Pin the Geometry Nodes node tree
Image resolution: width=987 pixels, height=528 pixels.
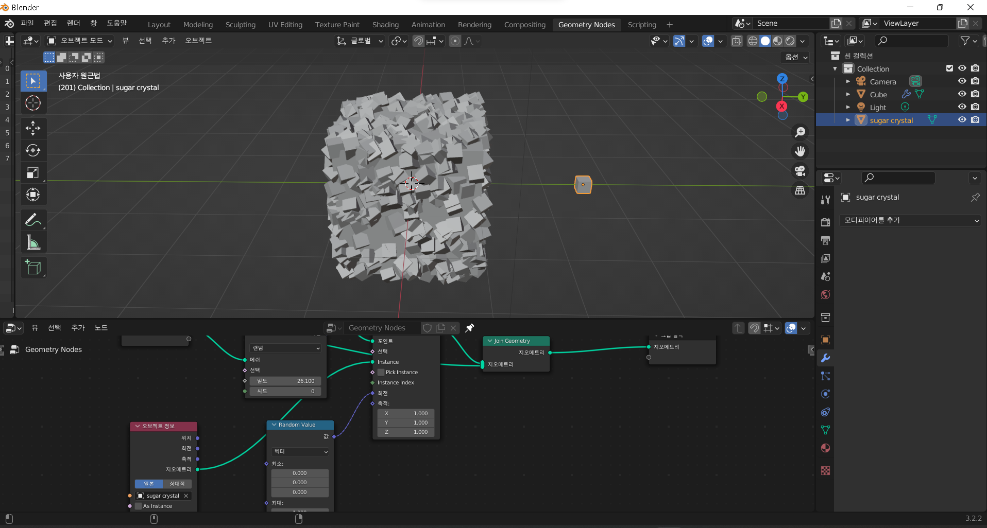coord(469,328)
